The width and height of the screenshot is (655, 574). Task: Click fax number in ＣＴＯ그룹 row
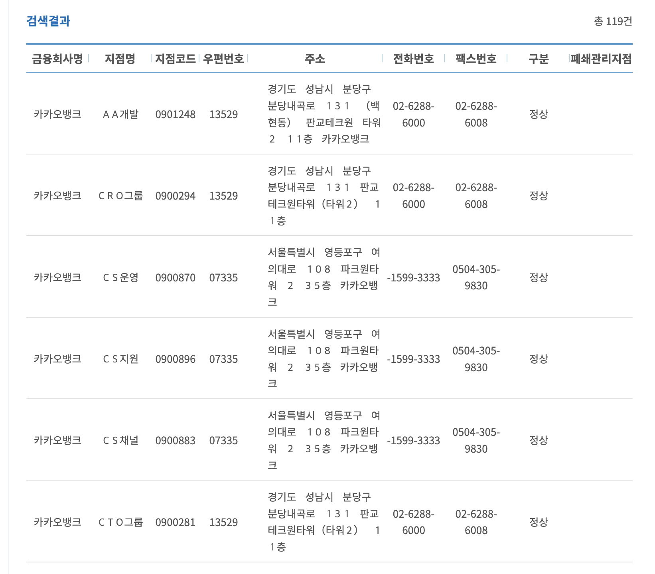click(x=476, y=522)
